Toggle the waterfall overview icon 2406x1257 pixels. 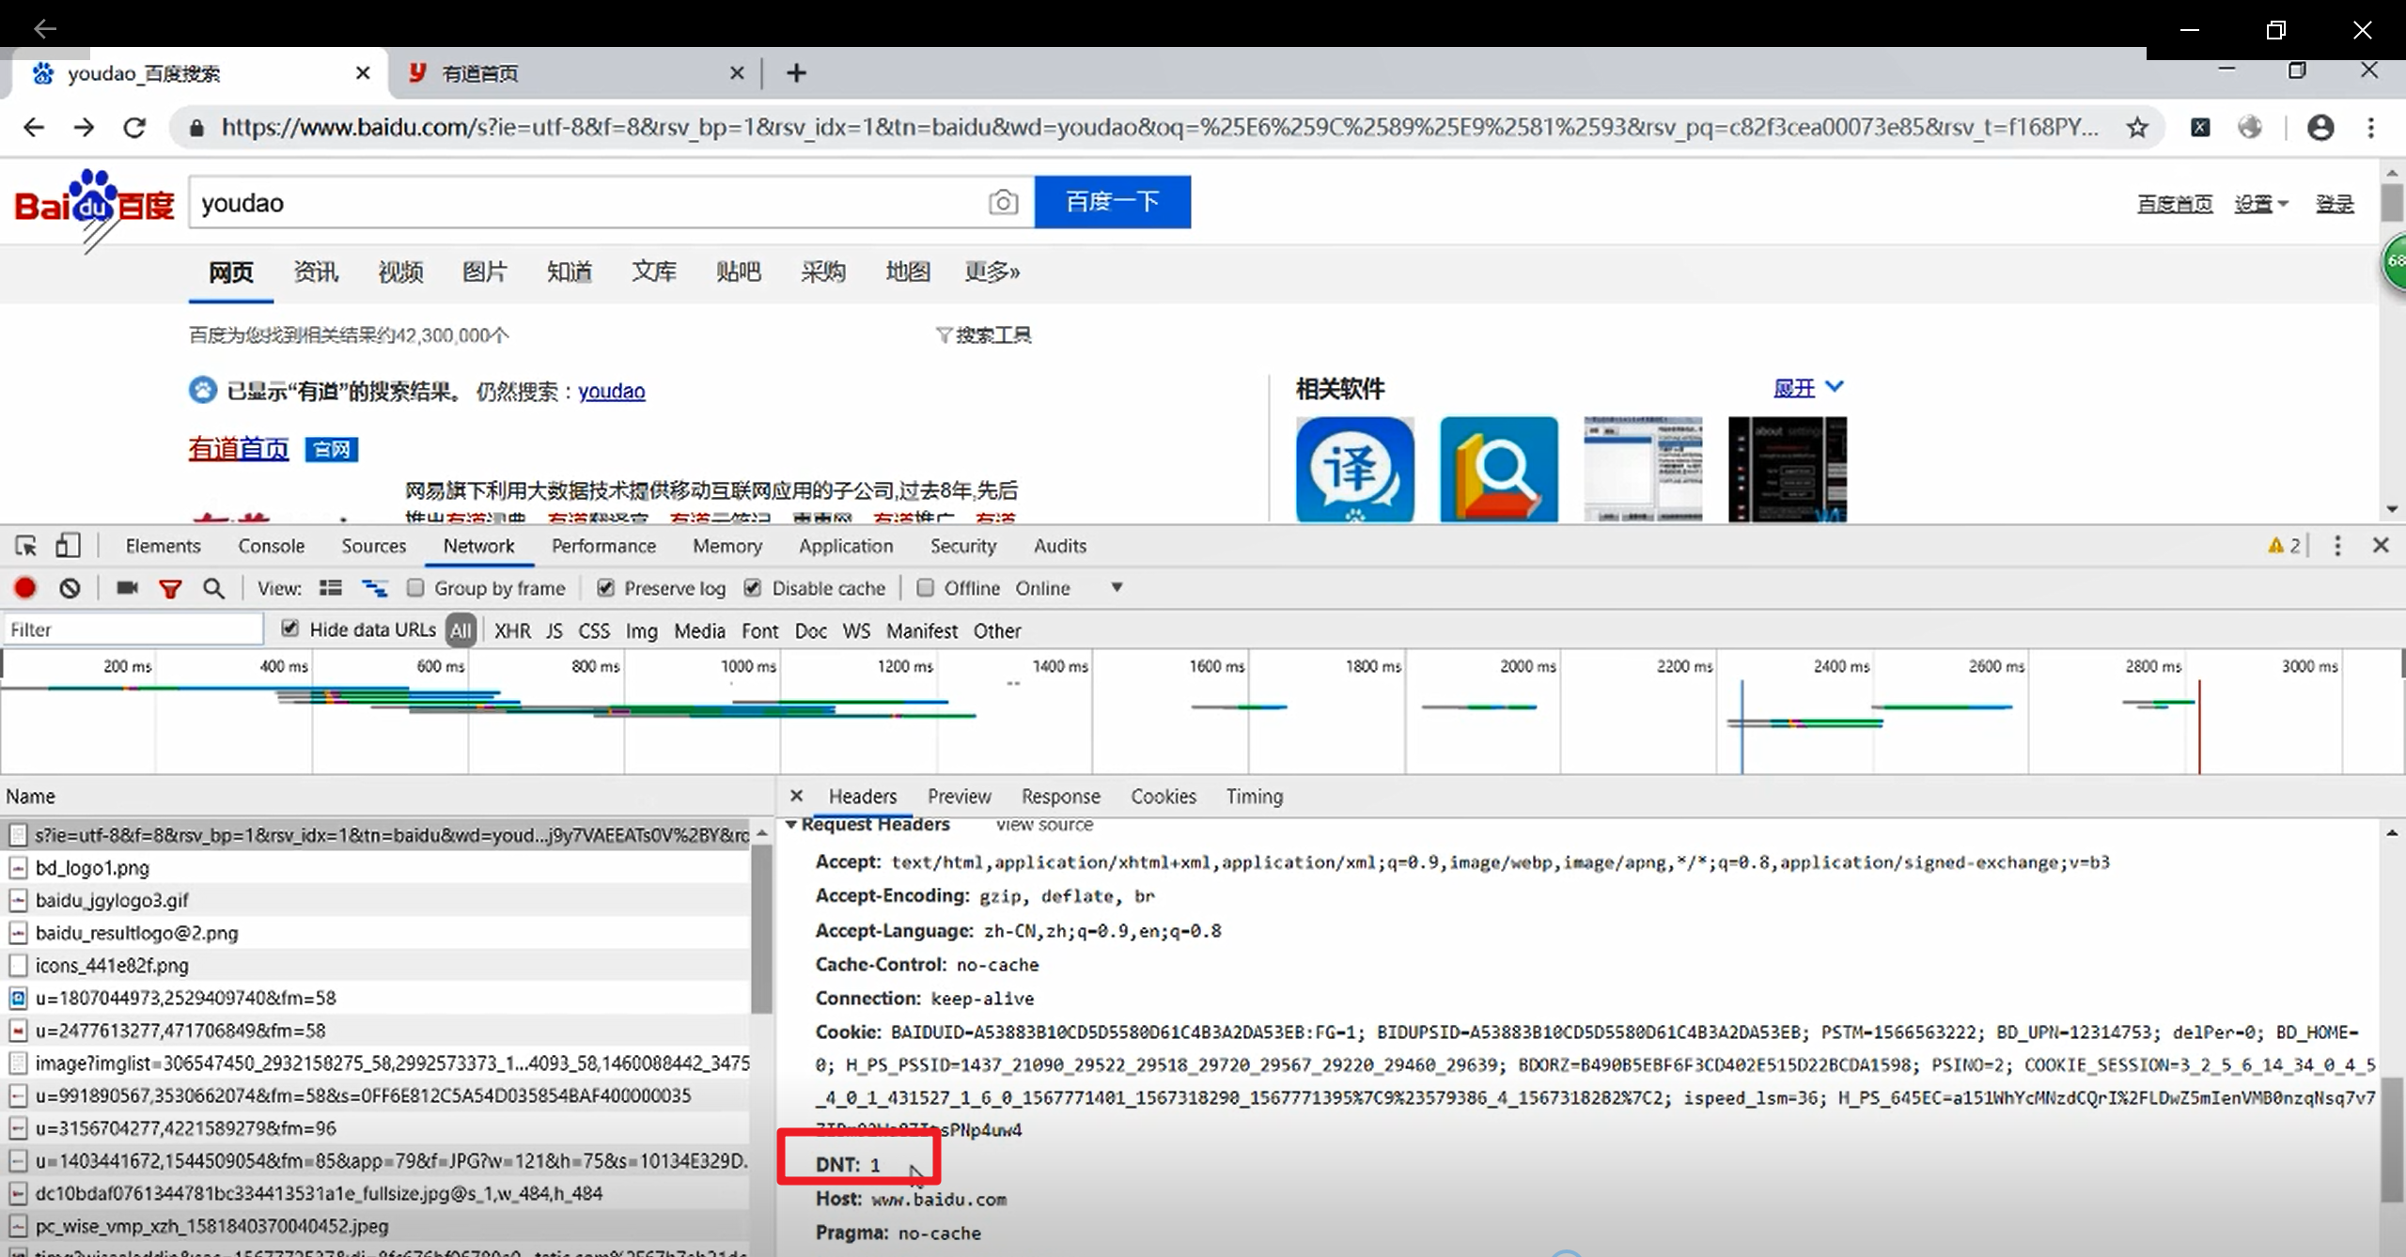375,588
